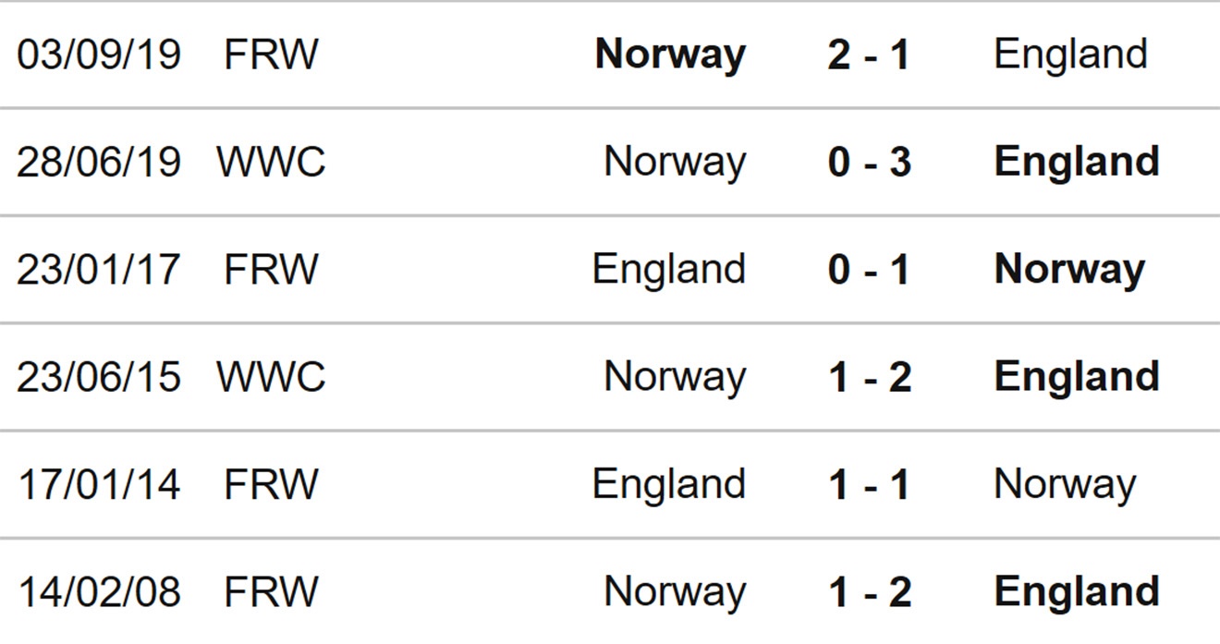Screen dimensions: 1220x644
Task: Open the 1 - 2 score from 14/02/08
Action: click(x=870, y=591)
